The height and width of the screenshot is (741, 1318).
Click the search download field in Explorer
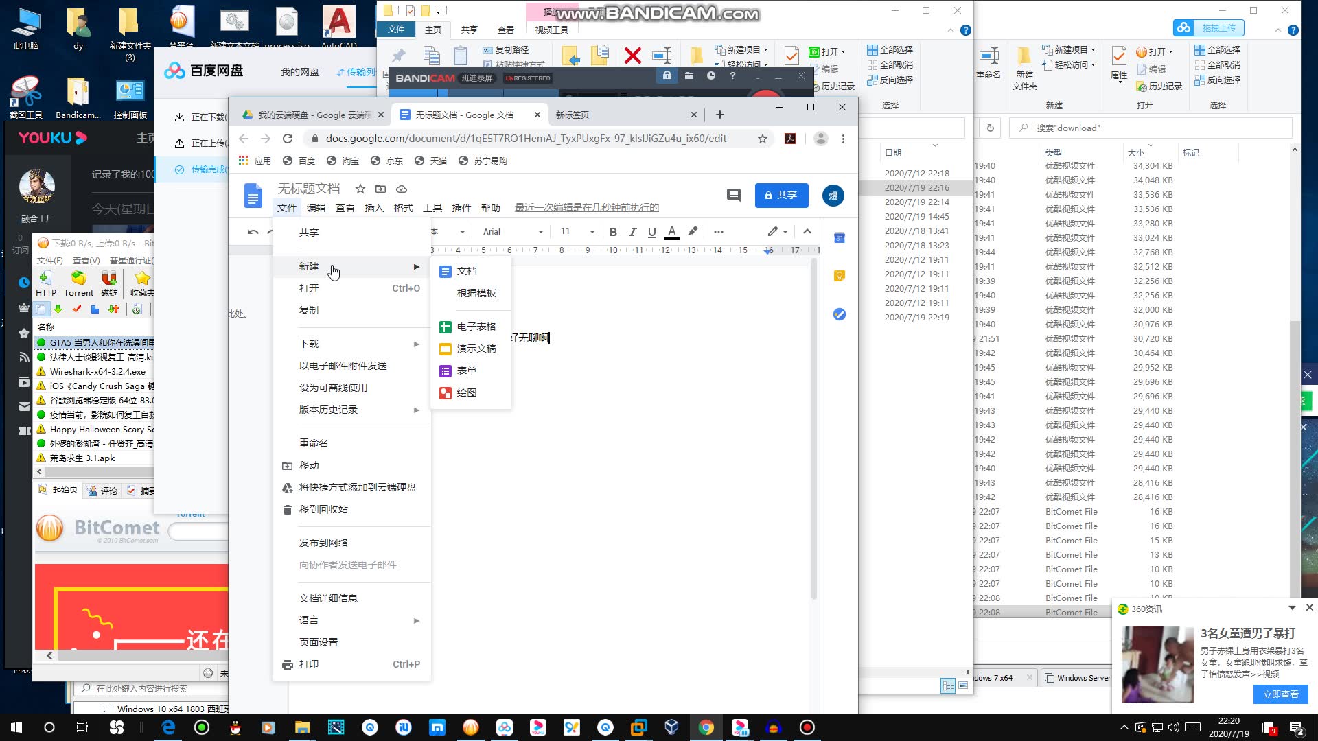coord(1151,128)
